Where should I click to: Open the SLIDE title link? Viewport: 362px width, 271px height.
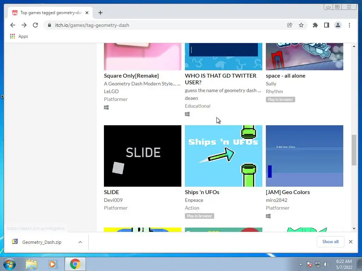click(111, 192)
